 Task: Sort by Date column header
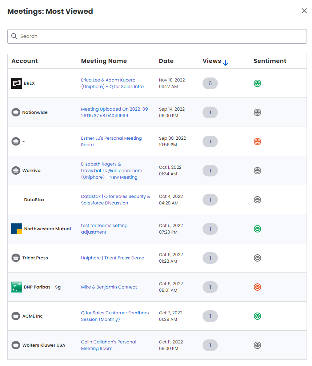point(166,61)
